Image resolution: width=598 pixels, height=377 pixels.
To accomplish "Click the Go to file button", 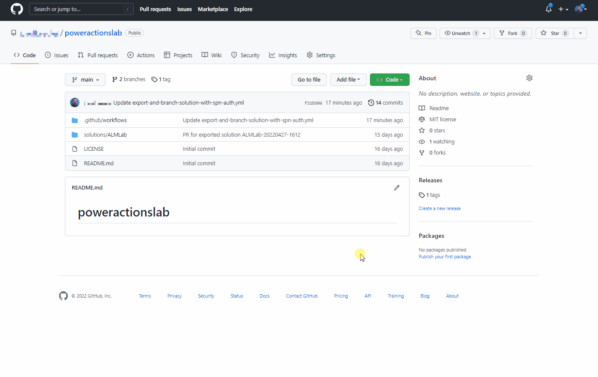I will click(x=309, y=79).
